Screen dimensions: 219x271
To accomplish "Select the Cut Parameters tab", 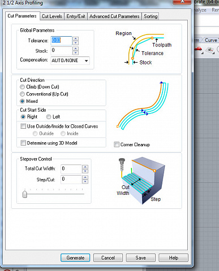I will pyautogui.click(x=22, y=16).
